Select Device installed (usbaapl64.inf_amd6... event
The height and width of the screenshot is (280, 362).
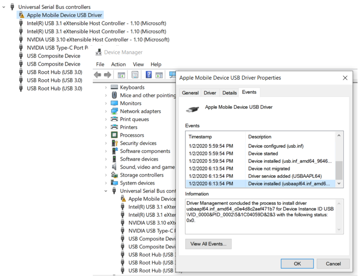(x=261, y=184)
